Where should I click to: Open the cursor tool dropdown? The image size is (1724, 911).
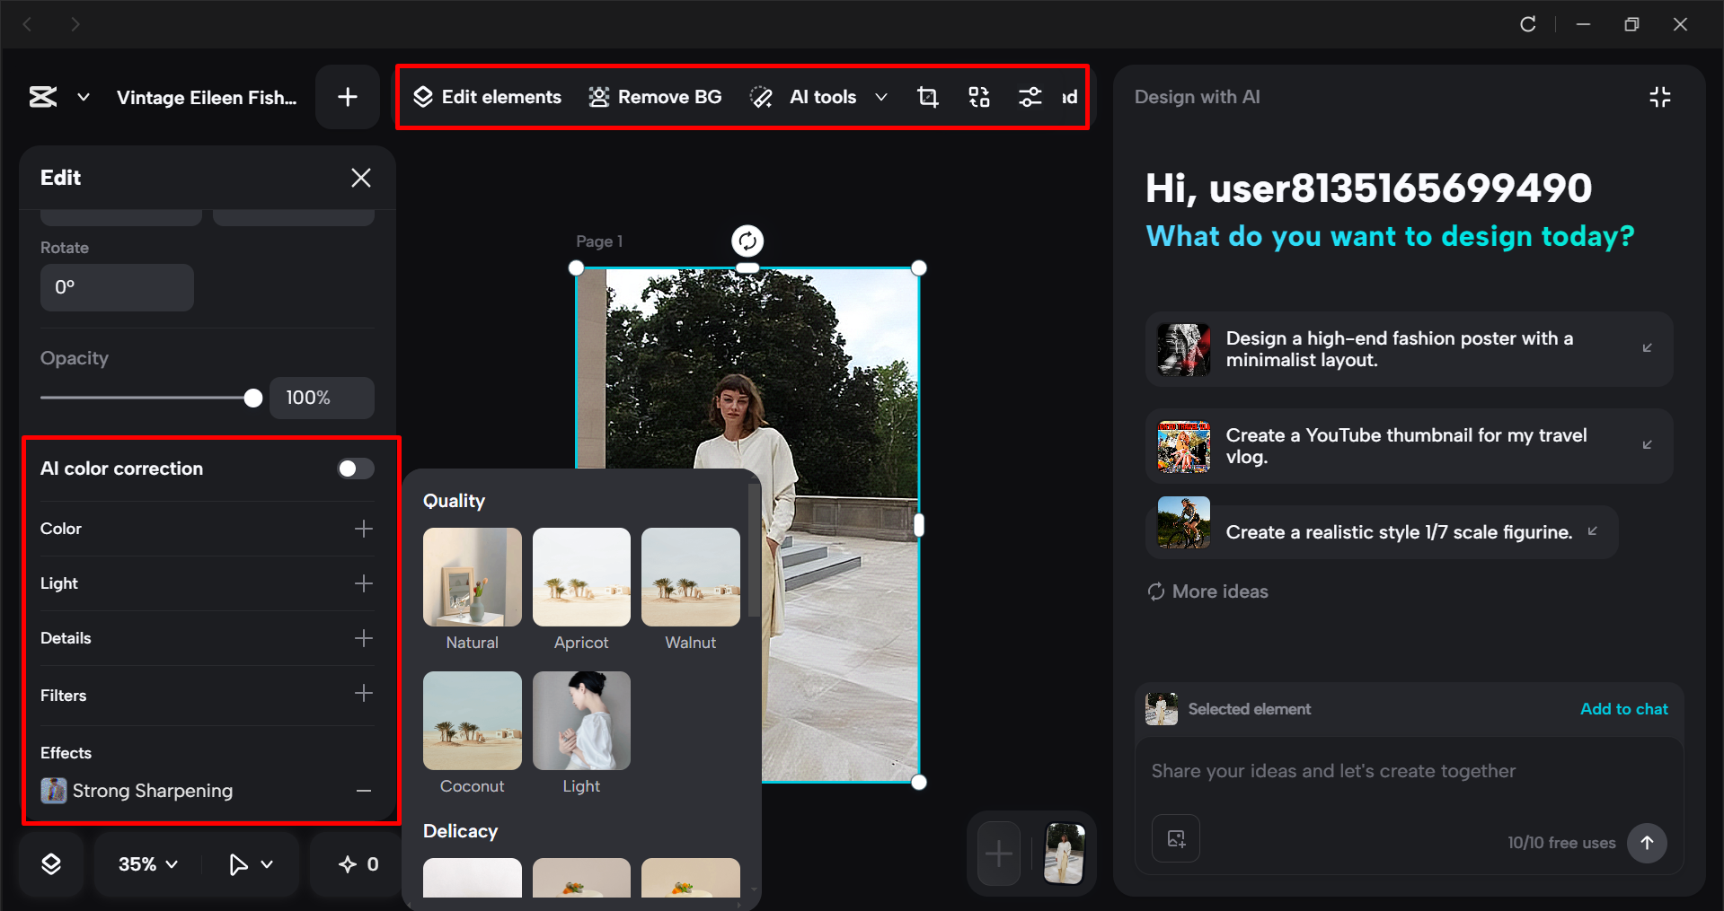[249, 863]
